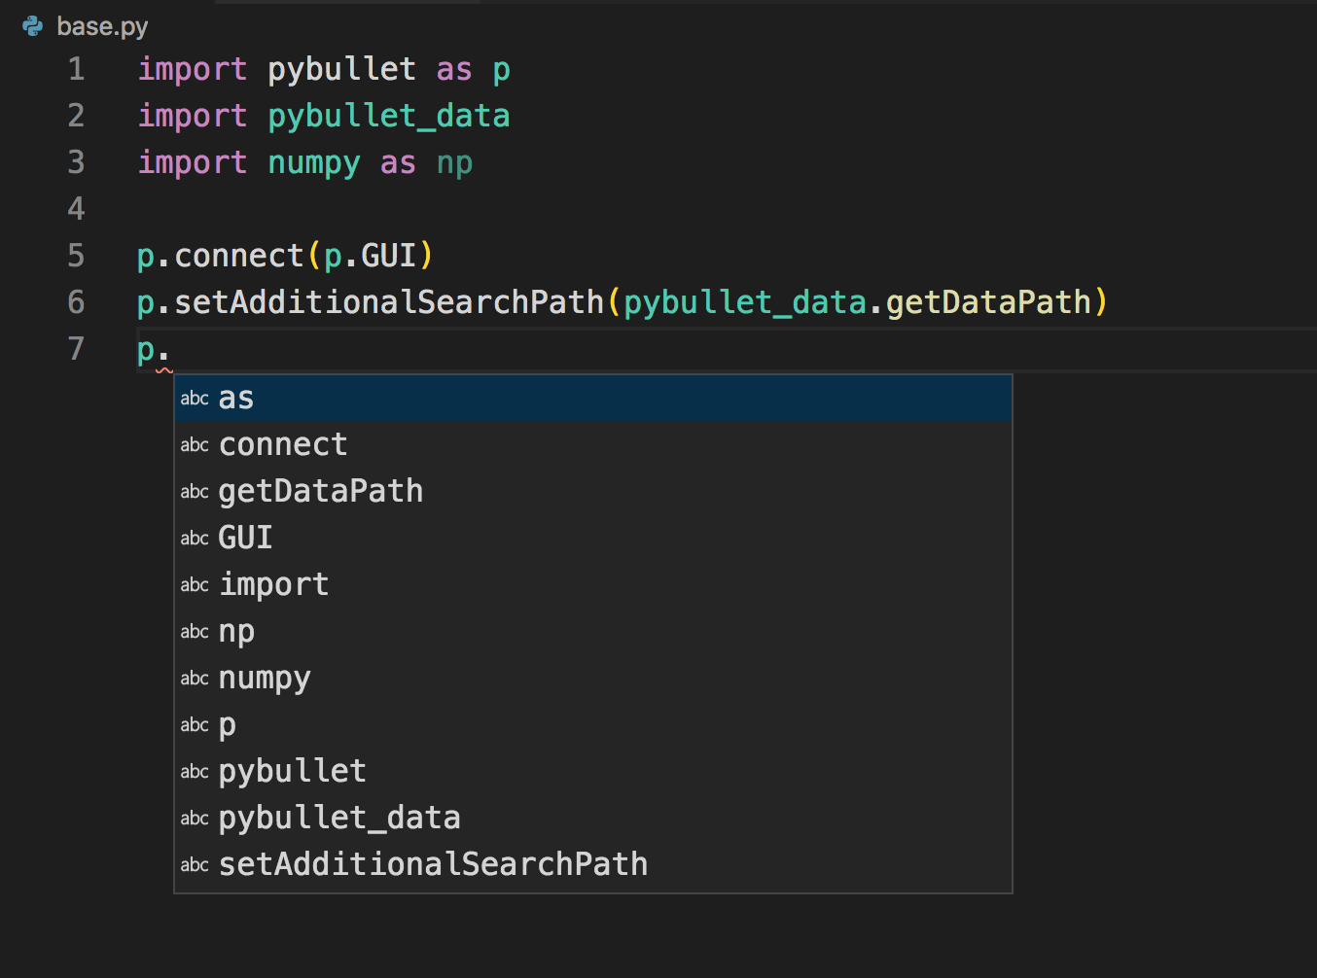Pick 'np' from the completion dropdown

[236, 631]
